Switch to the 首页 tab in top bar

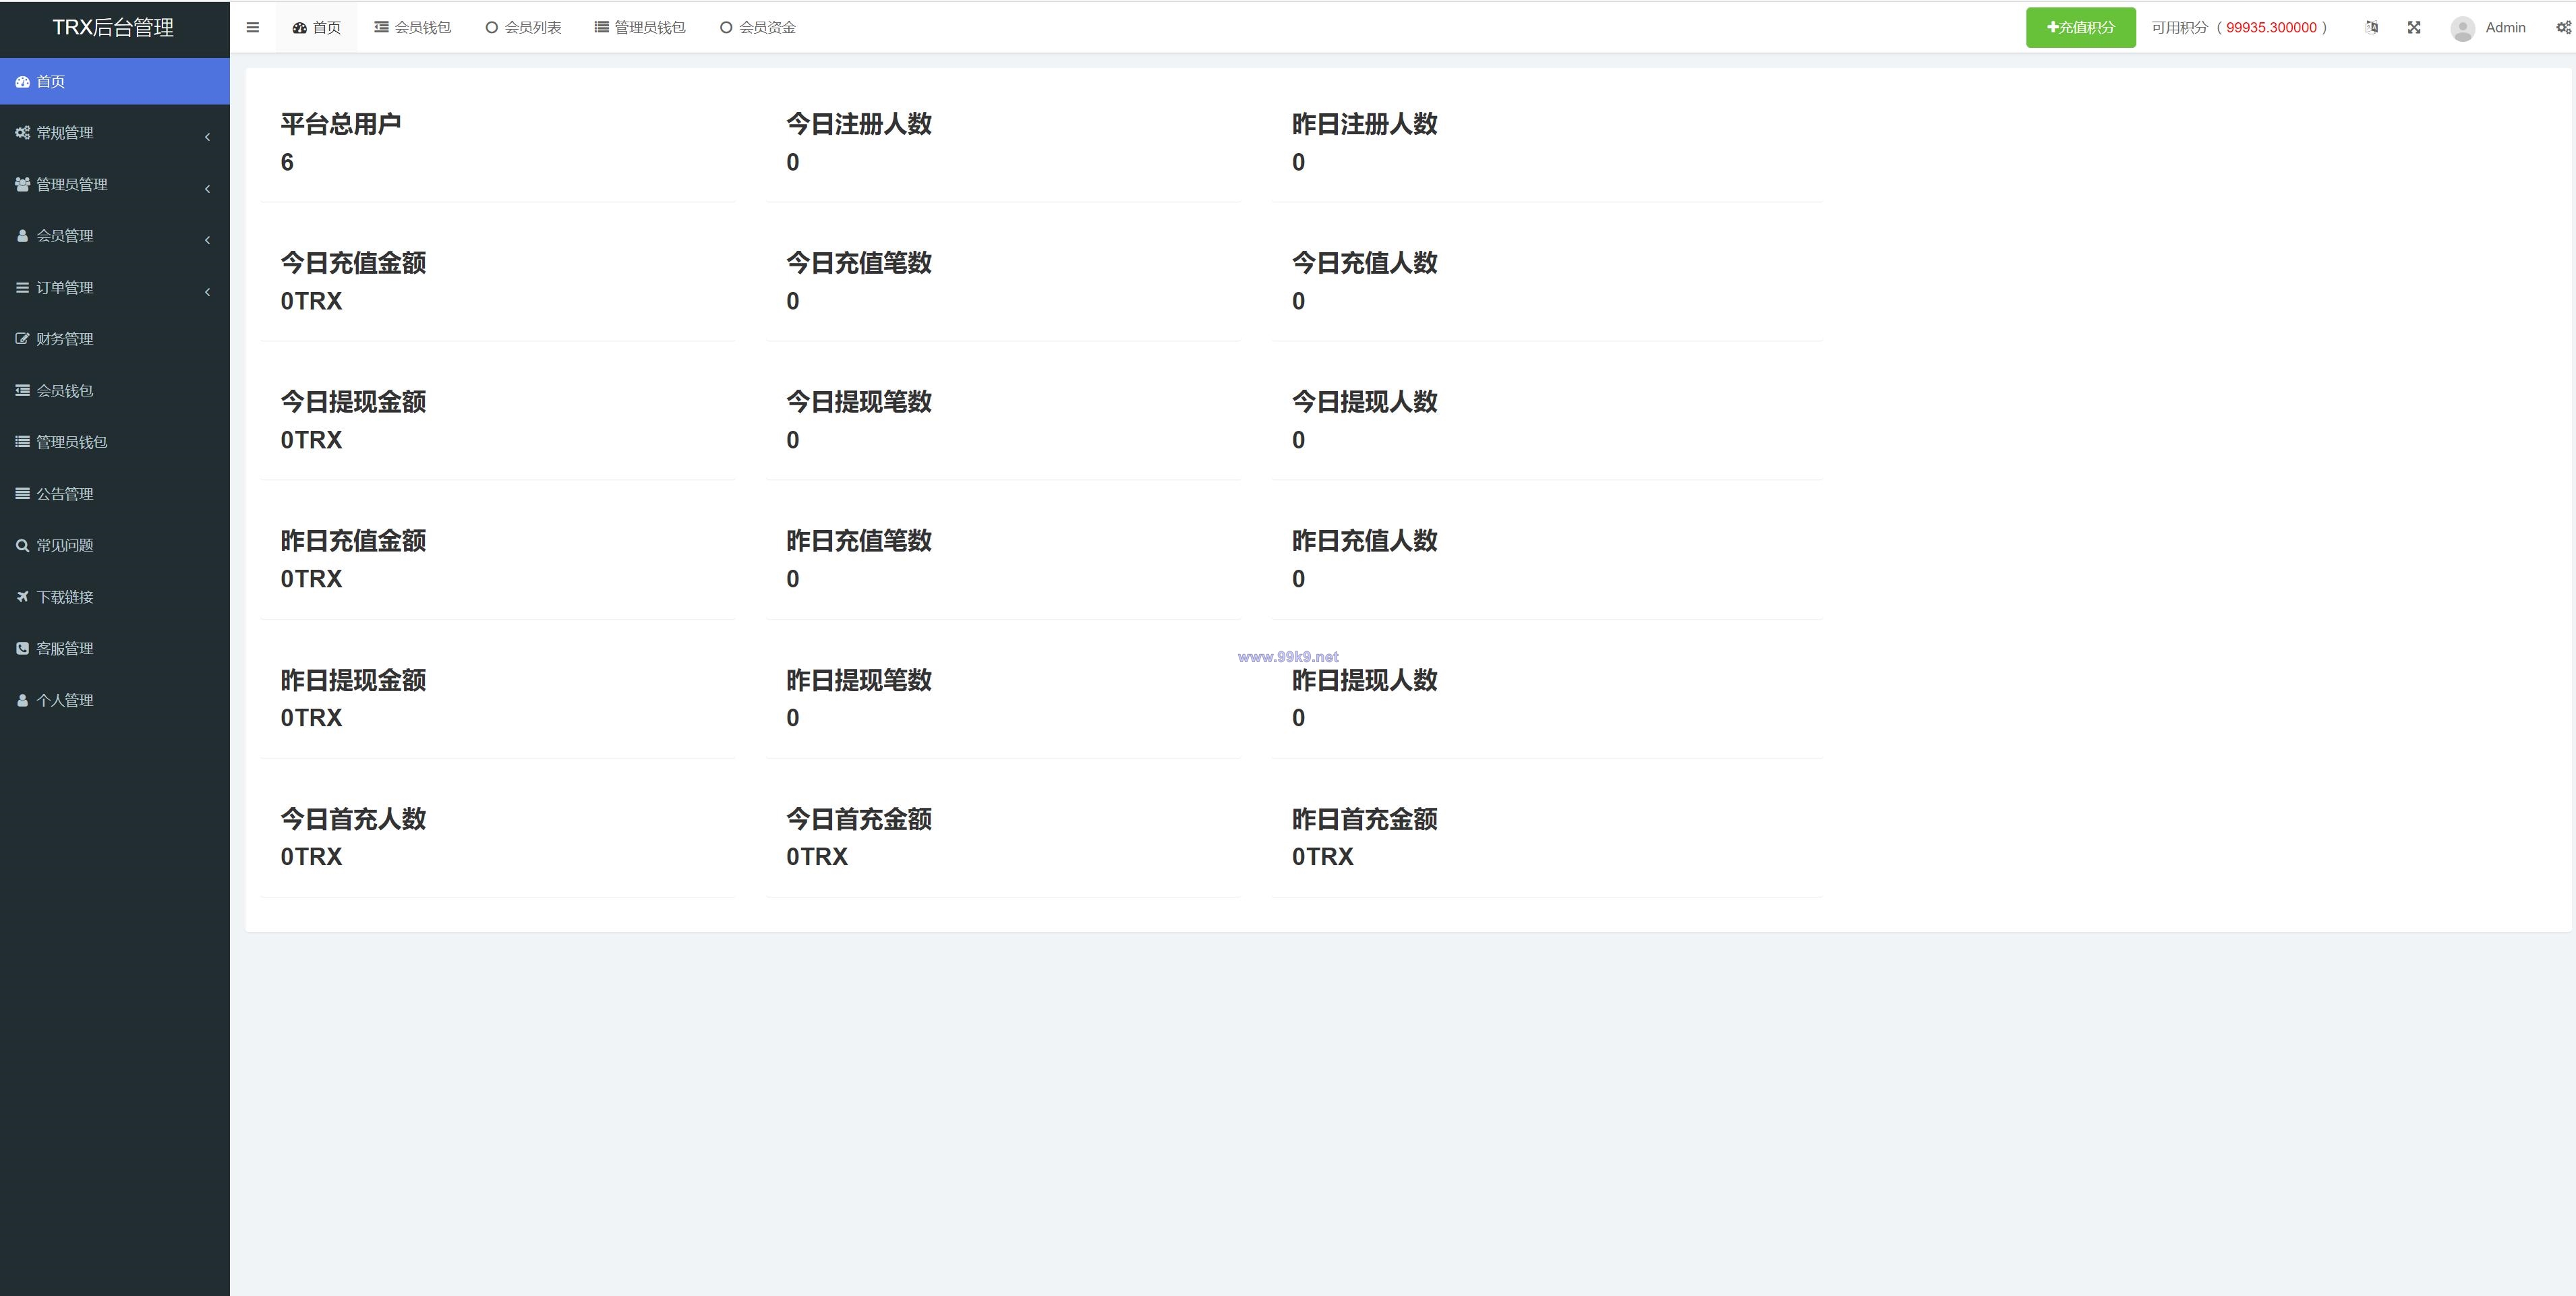pos(317,28)
